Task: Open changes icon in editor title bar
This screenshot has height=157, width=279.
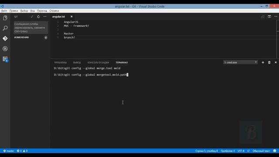Action: click(263, 17)
